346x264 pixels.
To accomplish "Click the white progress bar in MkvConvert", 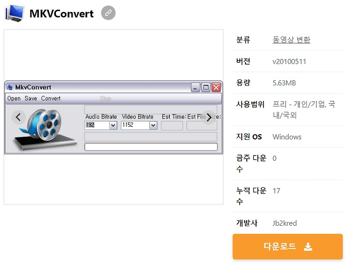I will pyautogui.click(x=151, y=147).
